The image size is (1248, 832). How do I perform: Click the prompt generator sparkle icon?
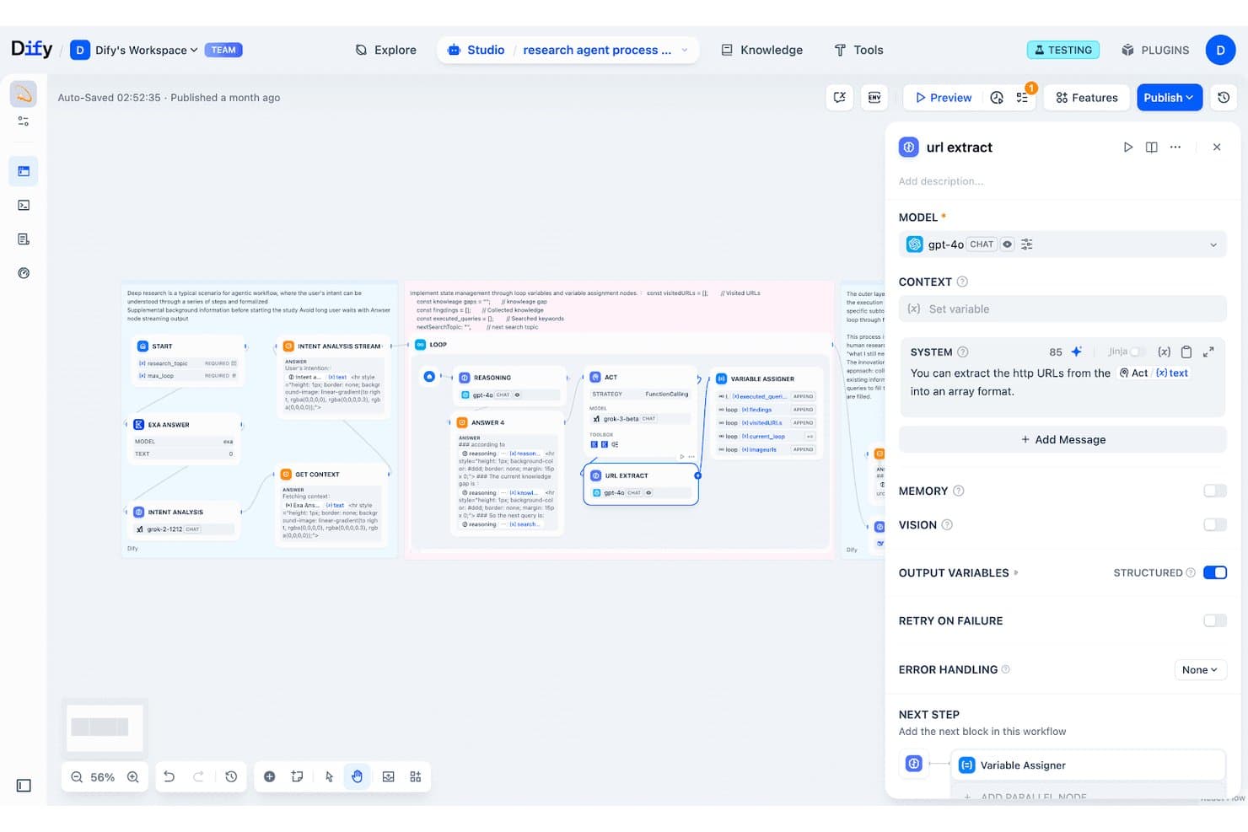[x=1077, y=352]
